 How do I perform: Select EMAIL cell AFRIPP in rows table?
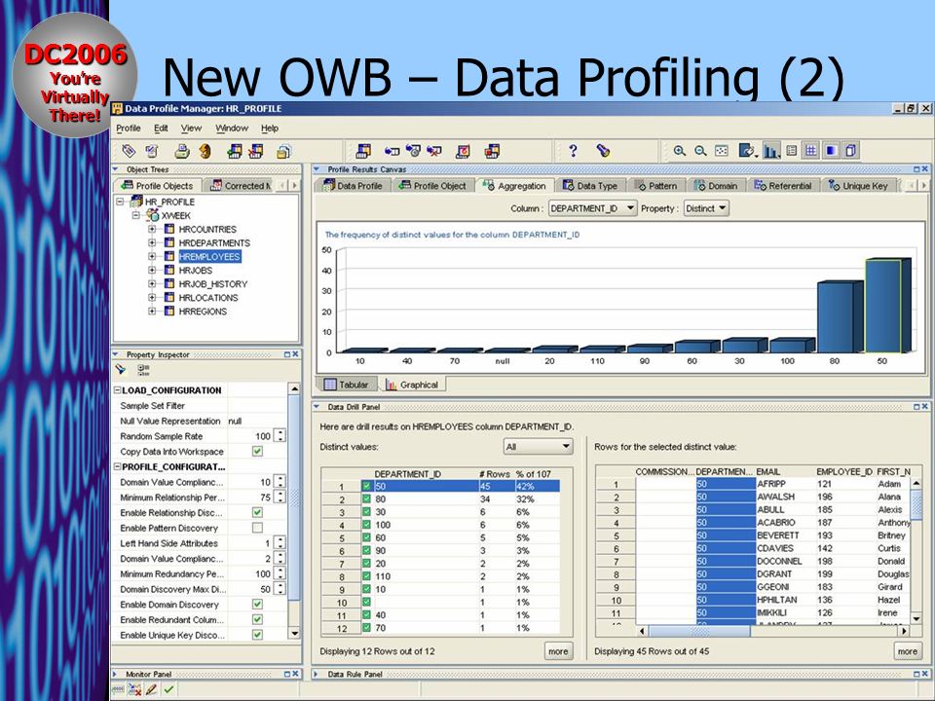pyautogui.click(x=785, y=484)
